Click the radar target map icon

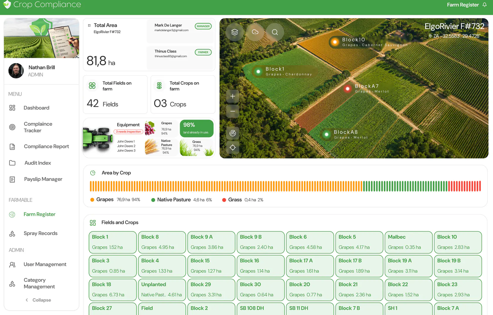pos(233,133)
